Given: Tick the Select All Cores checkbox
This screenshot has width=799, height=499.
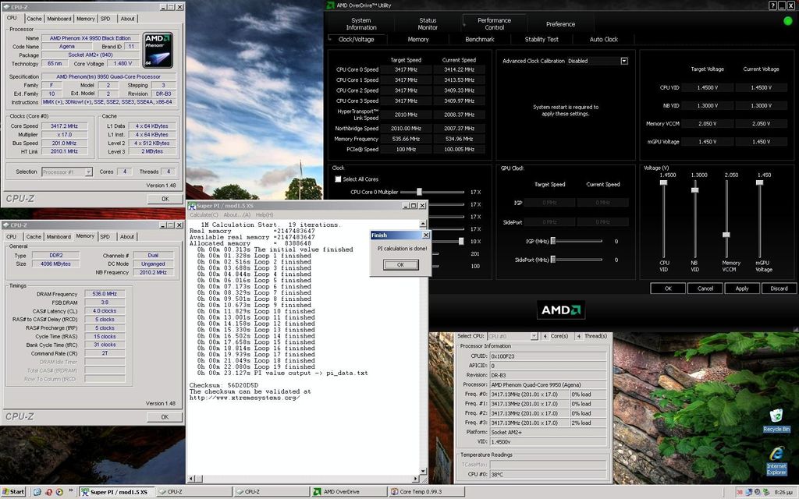Looking at the screenshot, I should (338, 179).
